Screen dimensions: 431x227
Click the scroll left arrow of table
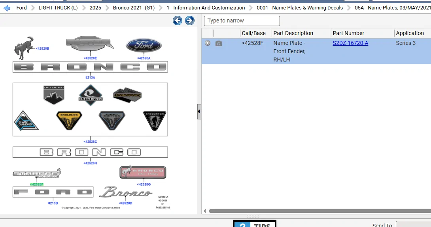(204, 211)
